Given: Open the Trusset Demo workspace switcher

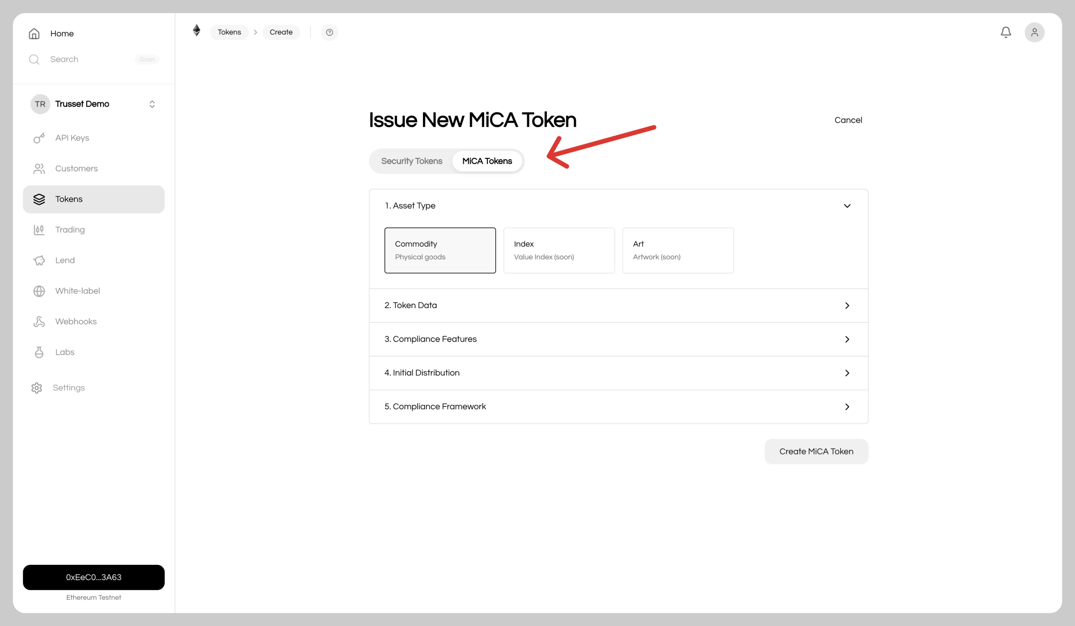Looking at the screenshot, I should click(152, 104).
